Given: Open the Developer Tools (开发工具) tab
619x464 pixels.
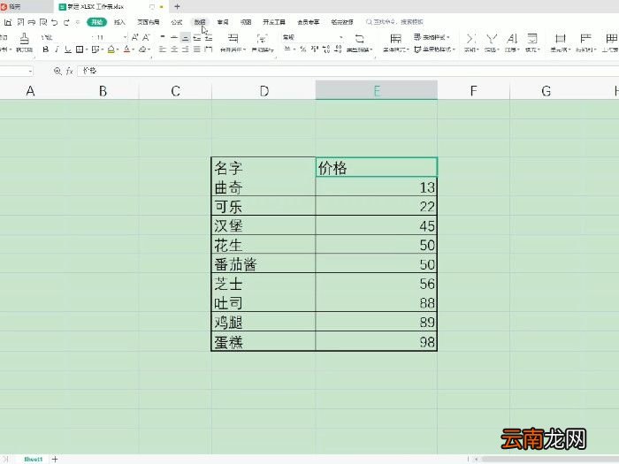Looking at the screenshot, I should click(x=274, y=22).
